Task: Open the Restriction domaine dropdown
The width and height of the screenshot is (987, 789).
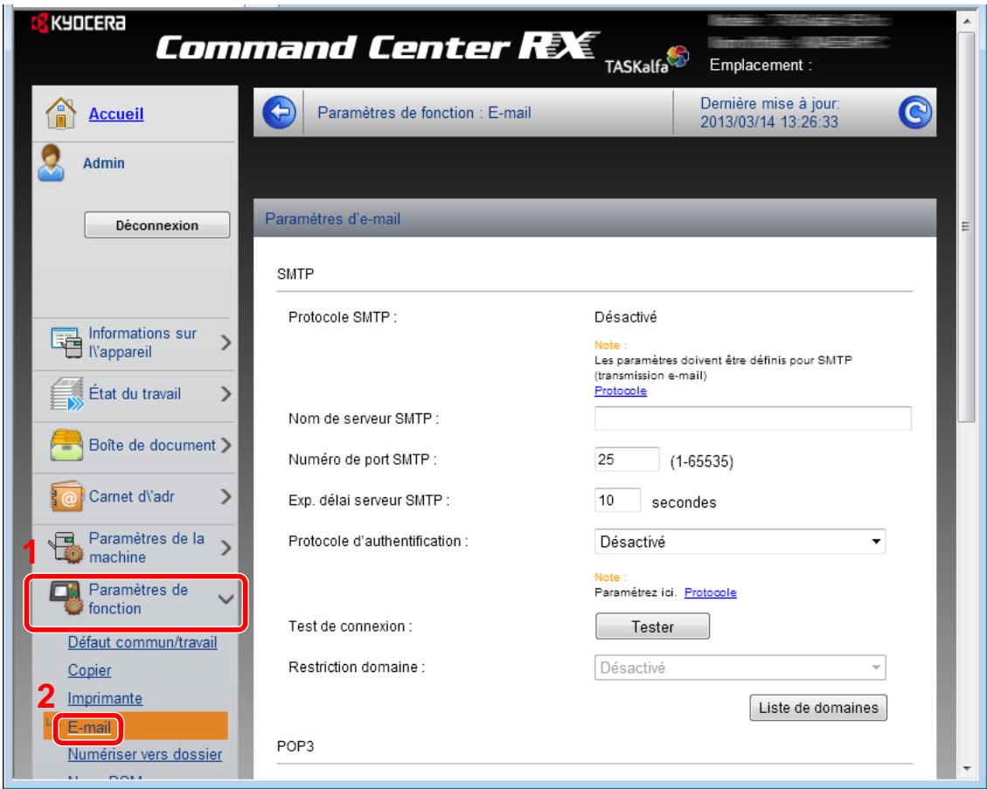Action: point(740,668)
